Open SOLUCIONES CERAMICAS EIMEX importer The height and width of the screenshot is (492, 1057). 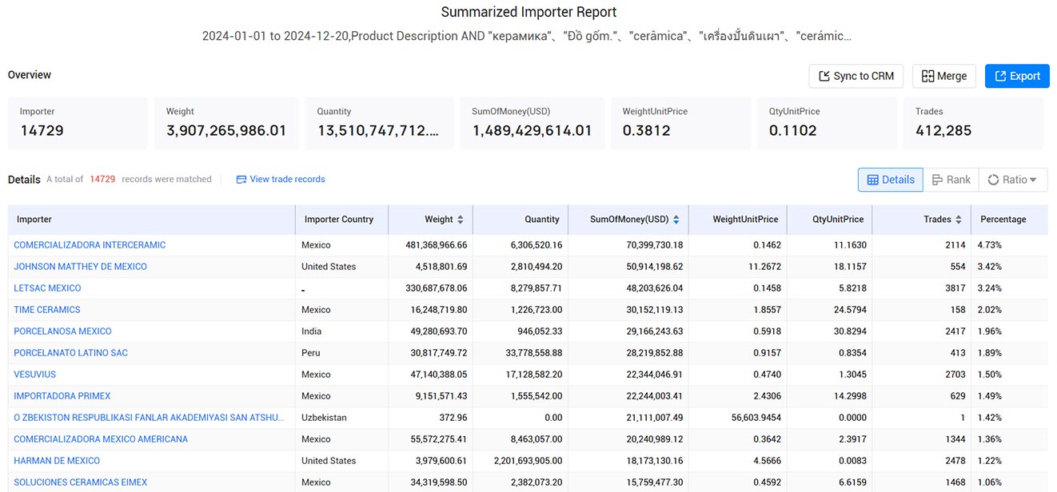(80, 482)
